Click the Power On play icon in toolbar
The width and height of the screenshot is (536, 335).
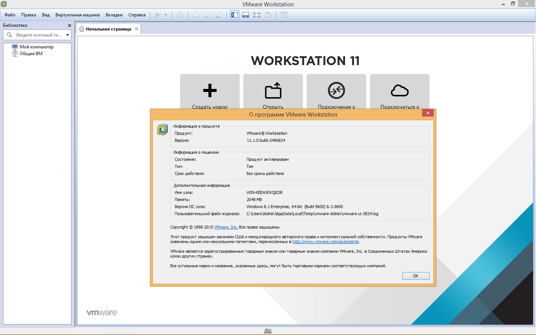click(158, 15)
